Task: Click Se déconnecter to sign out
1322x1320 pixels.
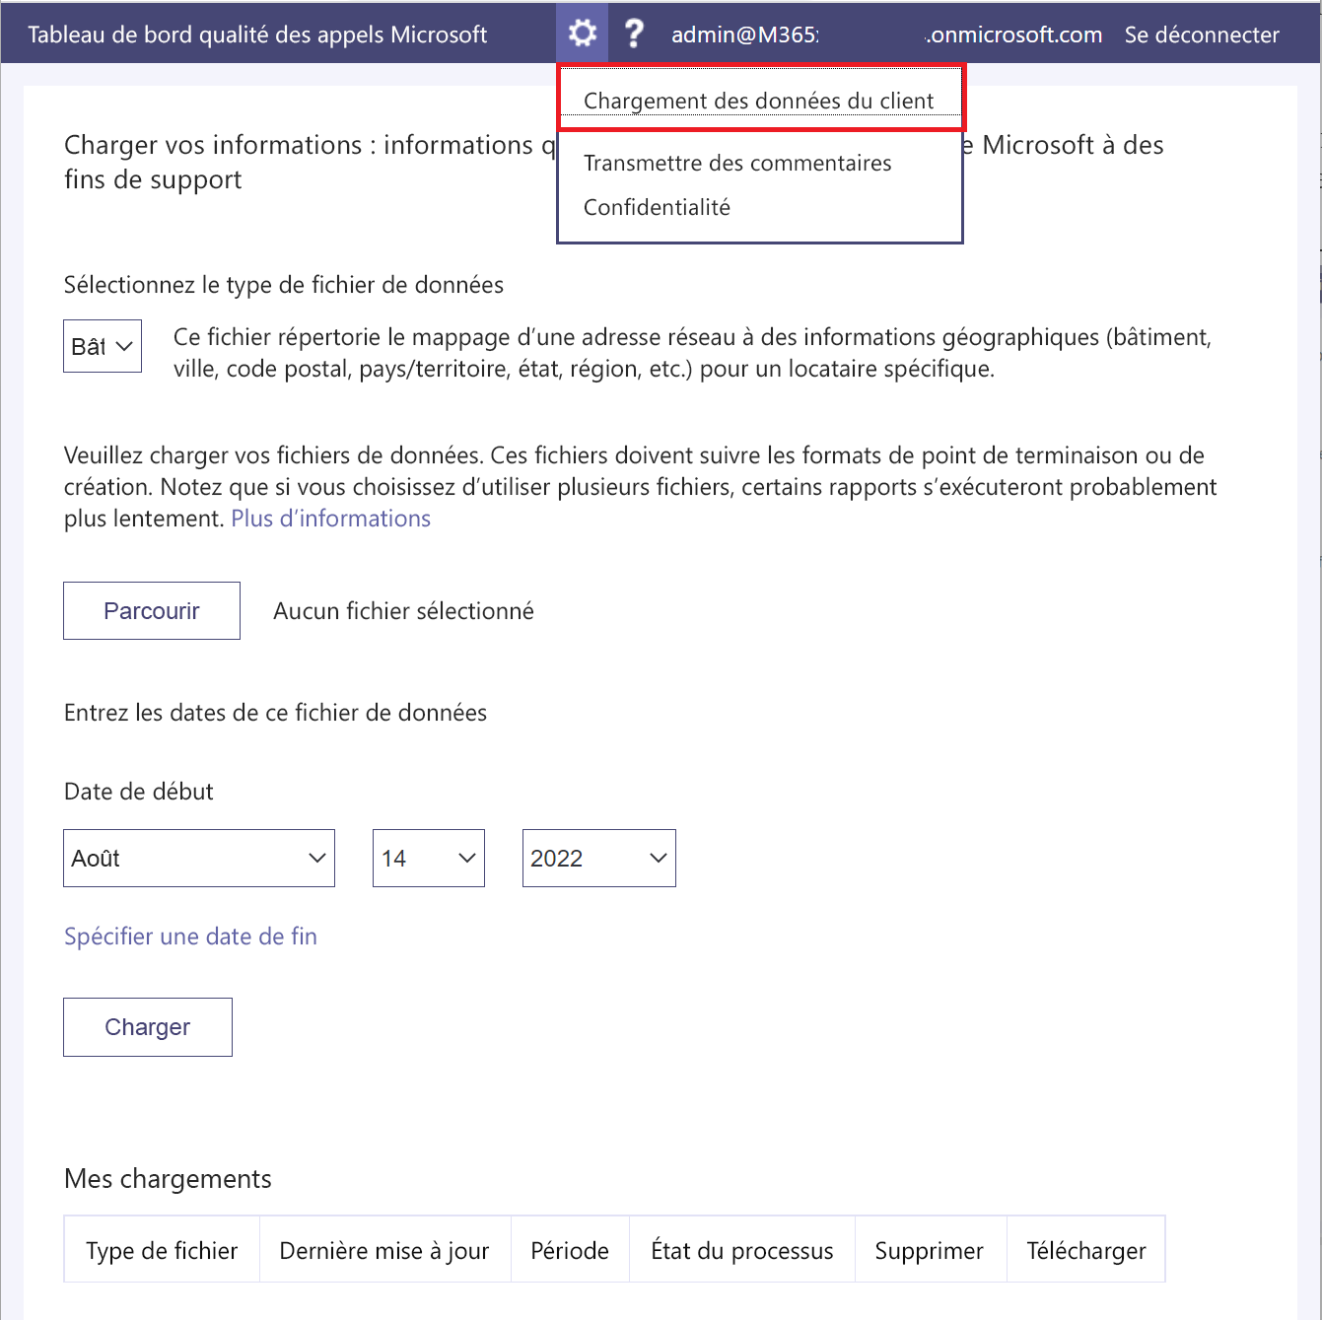Action: point(1202,35)
